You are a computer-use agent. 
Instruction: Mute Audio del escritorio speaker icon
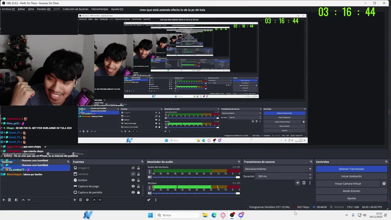pyautogui.click(x=150, y=177)
